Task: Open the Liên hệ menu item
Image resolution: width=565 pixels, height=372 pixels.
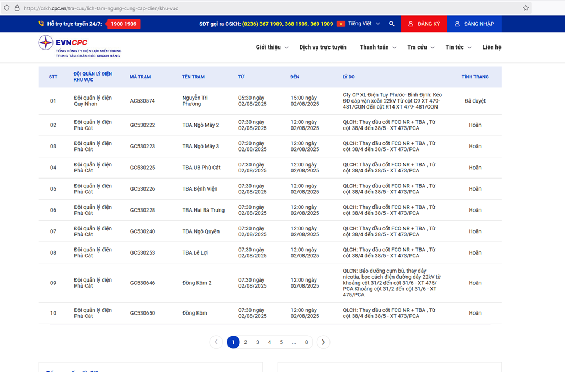Action: [491, 47]
